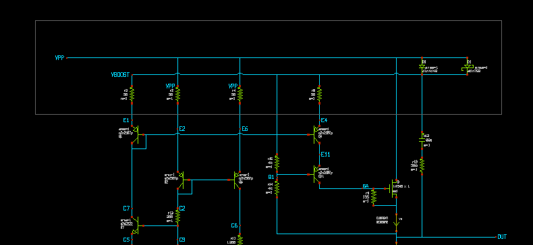Viewport: 533px width, 245px height.
Task: Click the resistor beneath the GA label
Action: pos(374,197)
